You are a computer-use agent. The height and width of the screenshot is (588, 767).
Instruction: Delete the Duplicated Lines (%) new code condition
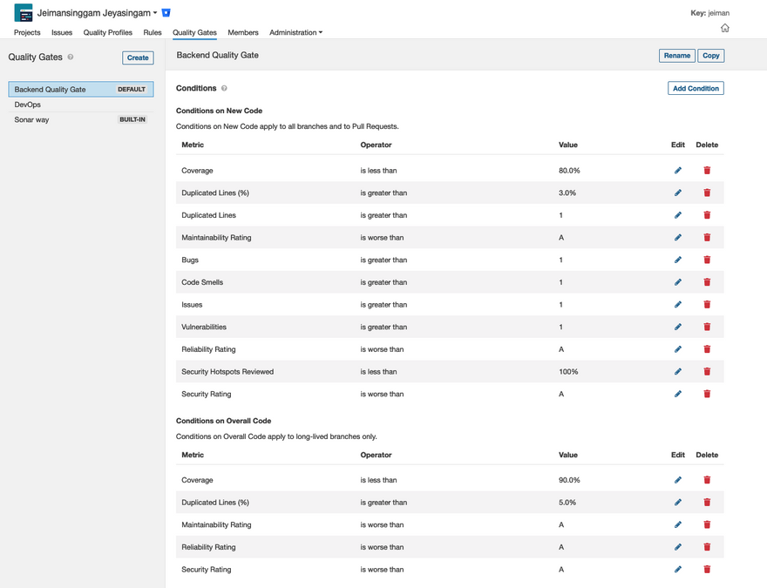pos(707,193)
